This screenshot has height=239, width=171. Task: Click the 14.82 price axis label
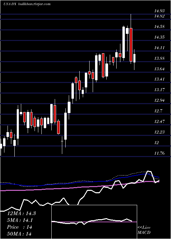(x=159, y=16)
